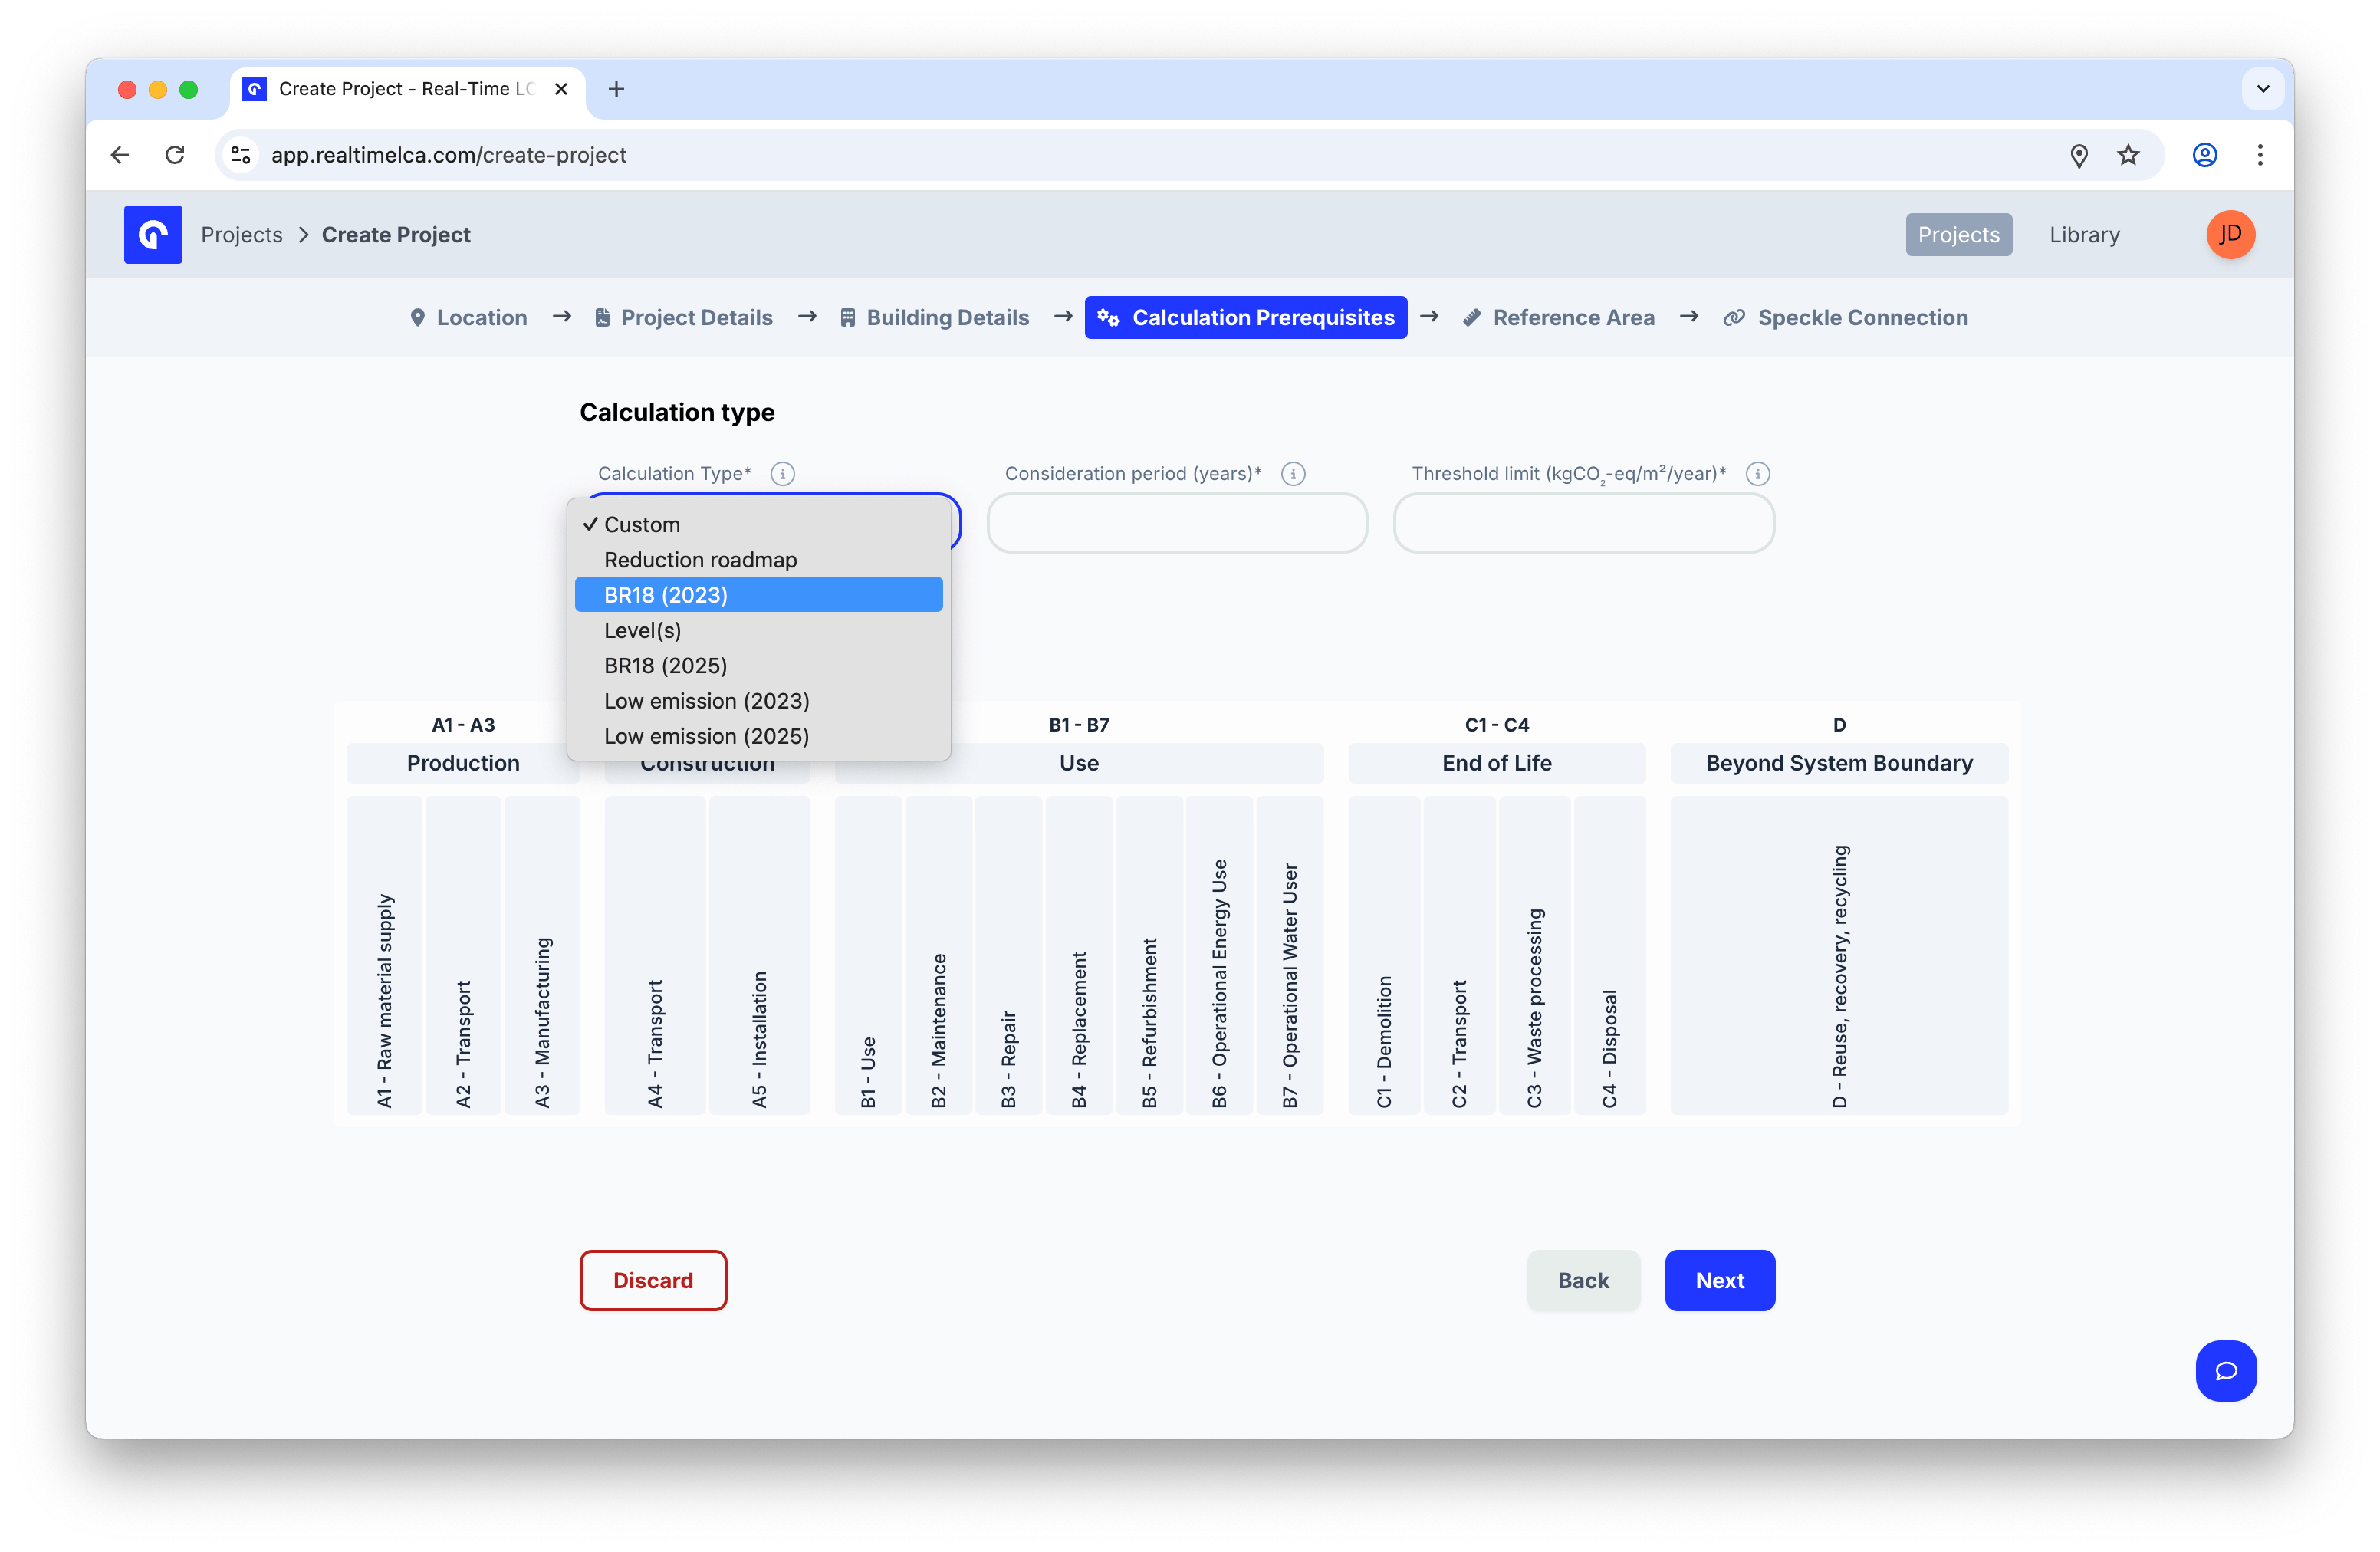
Task: Select Low emission (2025) option
Action: click(759, 736)
